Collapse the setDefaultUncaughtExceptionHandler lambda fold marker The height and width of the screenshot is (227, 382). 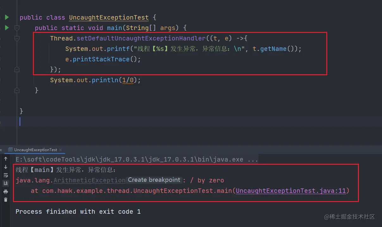point(17,38)
